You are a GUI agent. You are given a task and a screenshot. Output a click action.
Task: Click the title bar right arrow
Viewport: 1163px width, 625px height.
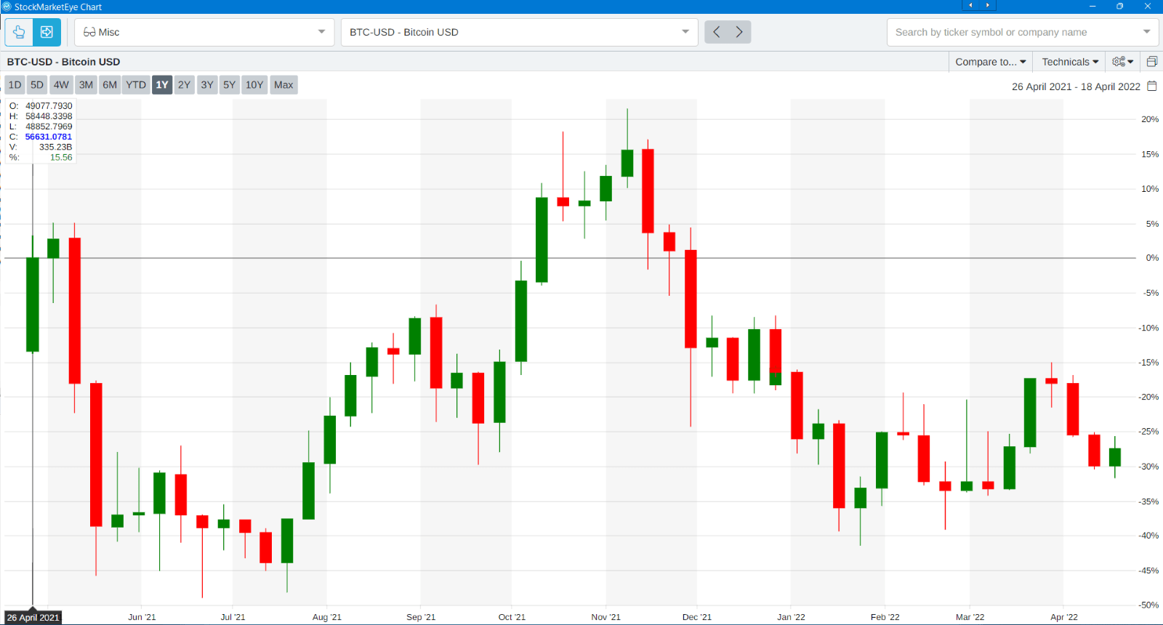987,6
